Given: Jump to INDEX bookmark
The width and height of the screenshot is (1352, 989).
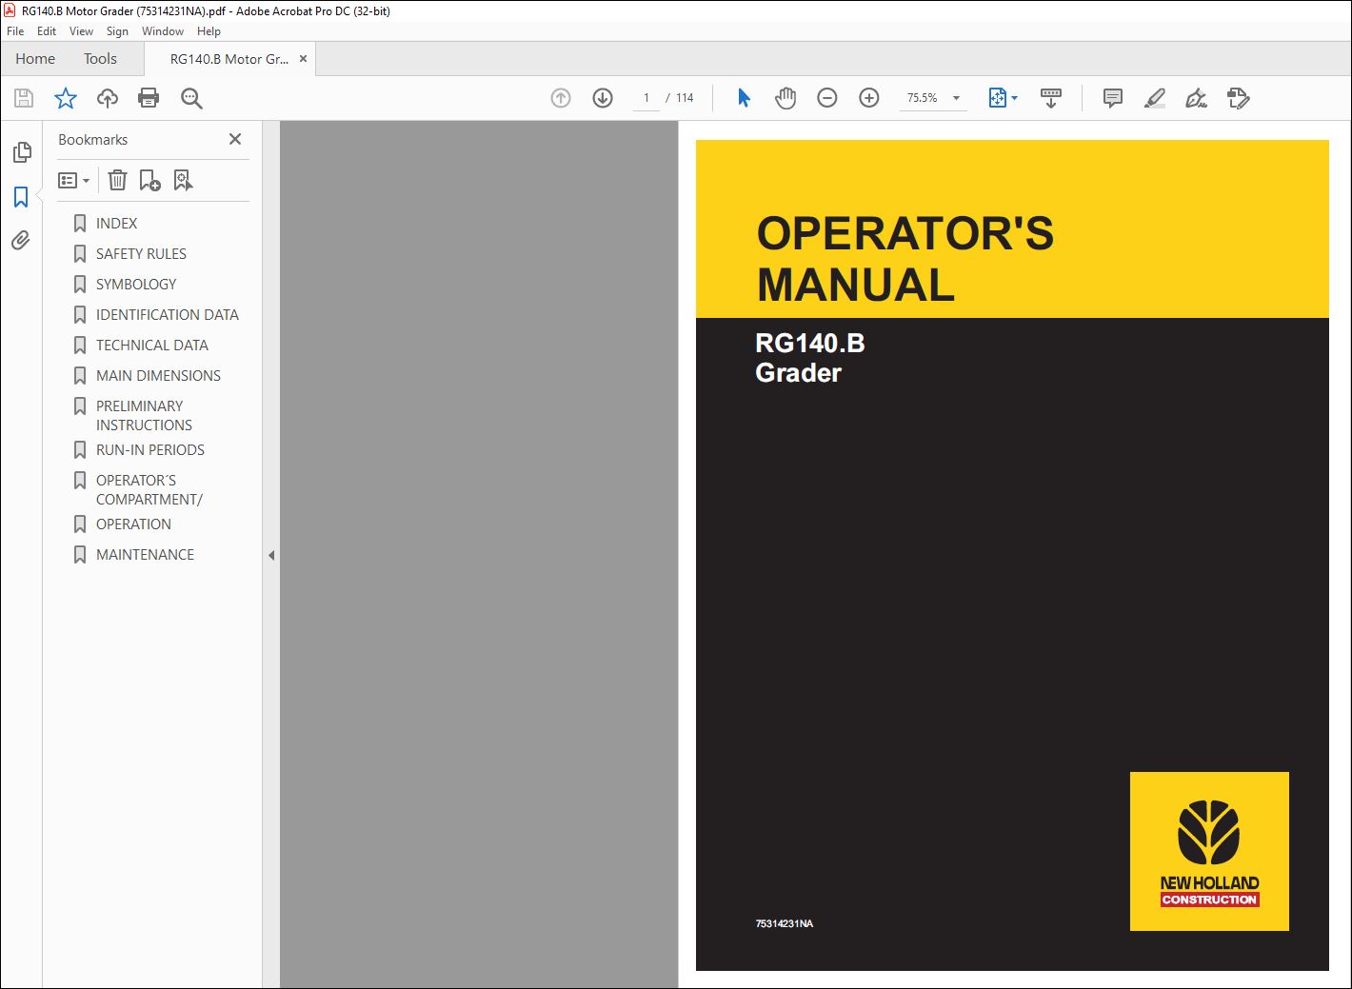Looking at the screenshot, I should tap(116, 224).
